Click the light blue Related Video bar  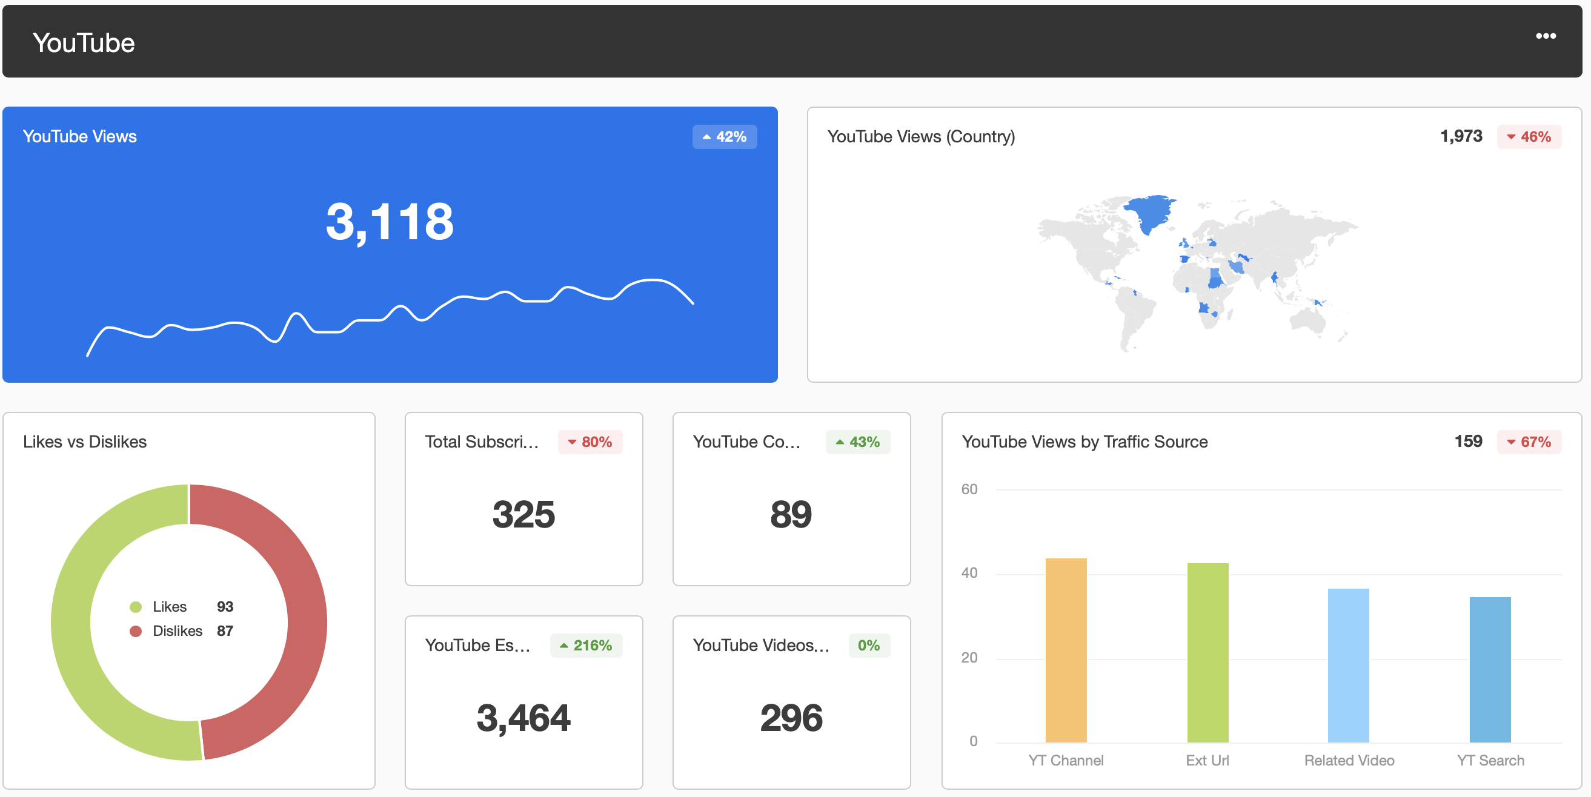click(x=1348, y=666)
